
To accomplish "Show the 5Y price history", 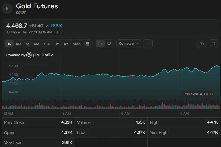I will [x=66, y=44].
